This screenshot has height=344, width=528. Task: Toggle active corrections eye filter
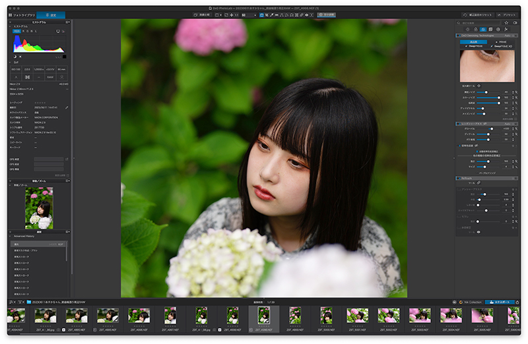pyautogui.click(x=515, y=23)
